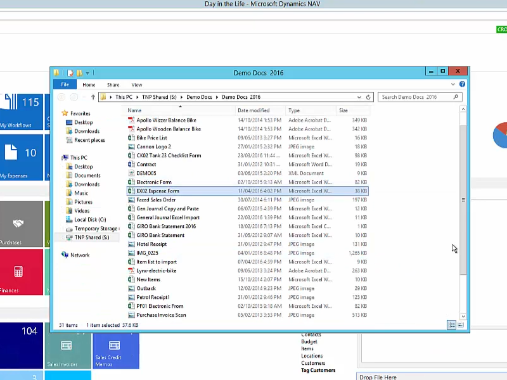Select Hotel Receipt image icon

131,244
